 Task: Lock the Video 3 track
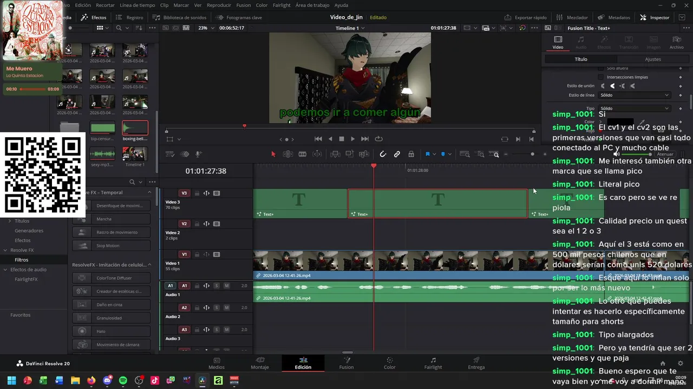[197, 193]
